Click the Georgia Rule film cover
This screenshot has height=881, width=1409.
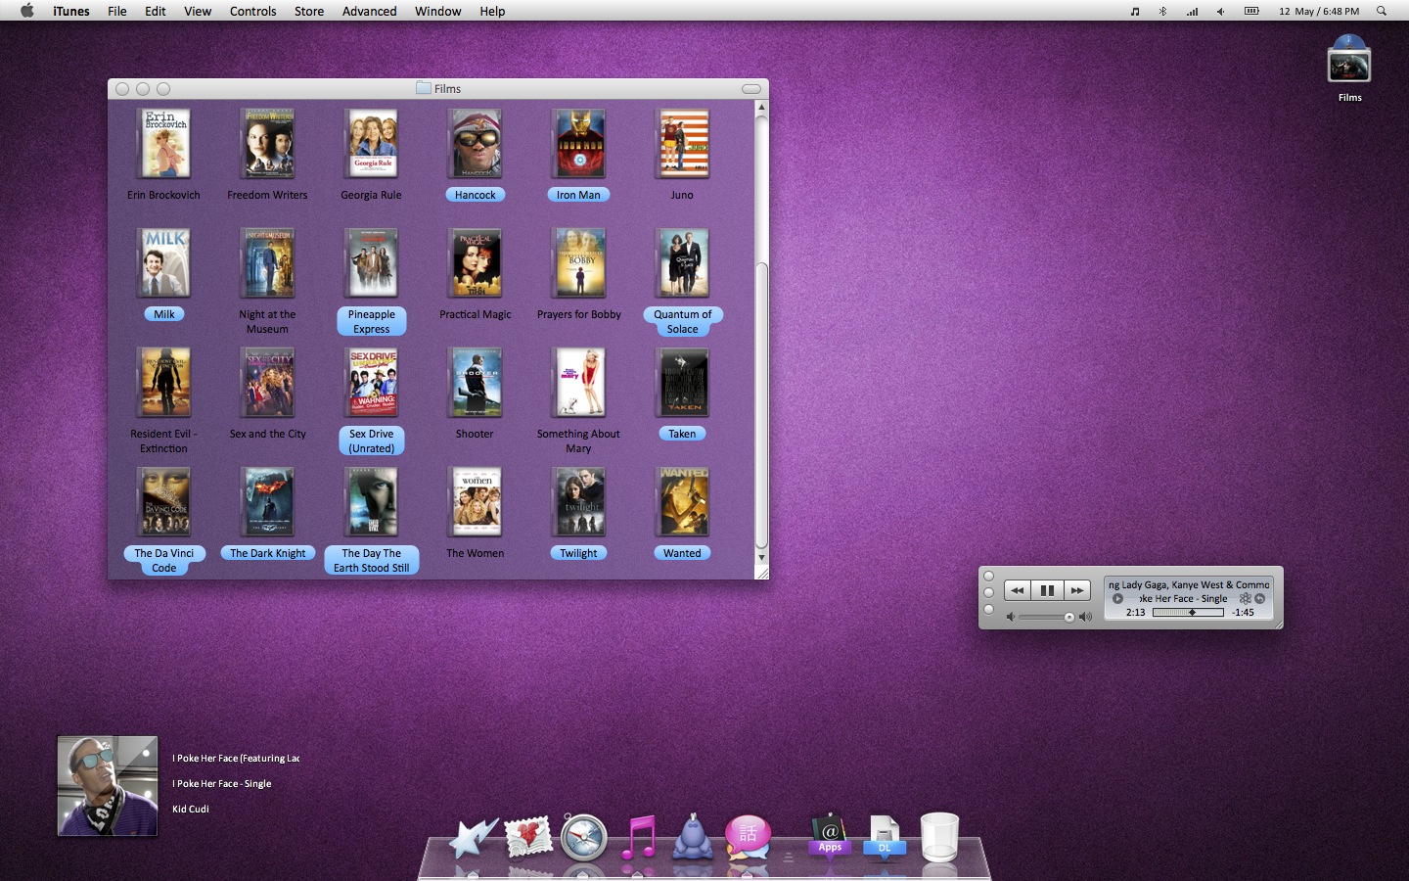tap(372, 144)
